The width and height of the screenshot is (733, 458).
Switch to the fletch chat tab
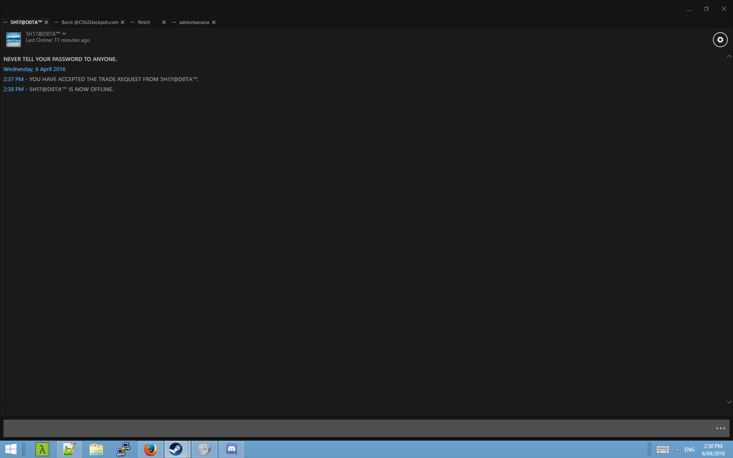point(144,22)
